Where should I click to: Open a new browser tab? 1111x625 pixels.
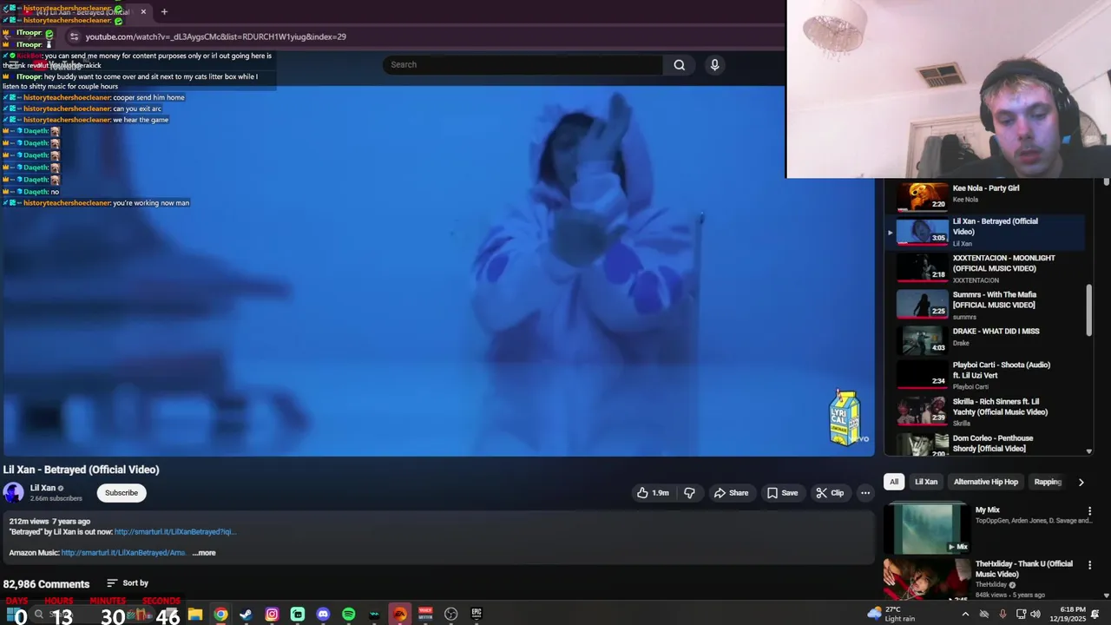(164, 12)
